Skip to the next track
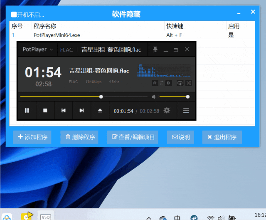This screenshot has height=220, width=266. [x=81, y=111]
